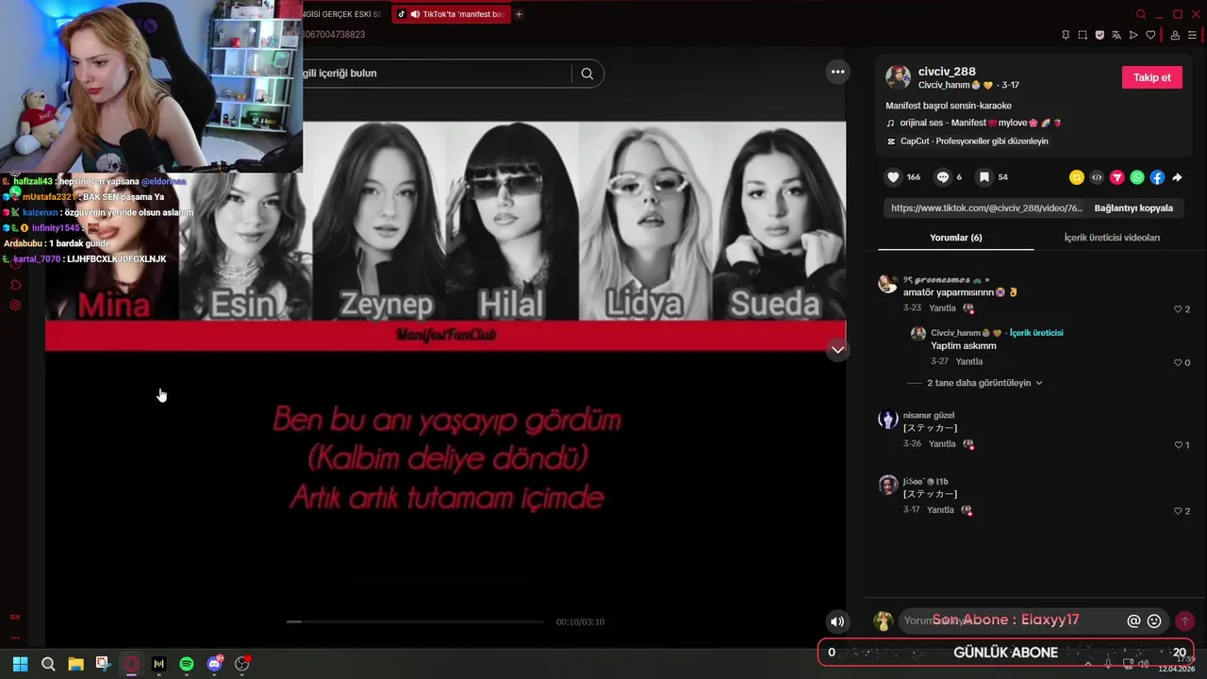The height and width of the screenshot is (679, 1207).
Task: Reply to Civciv_hanım comment with Yanıtla
Action: tap(969, 361)
